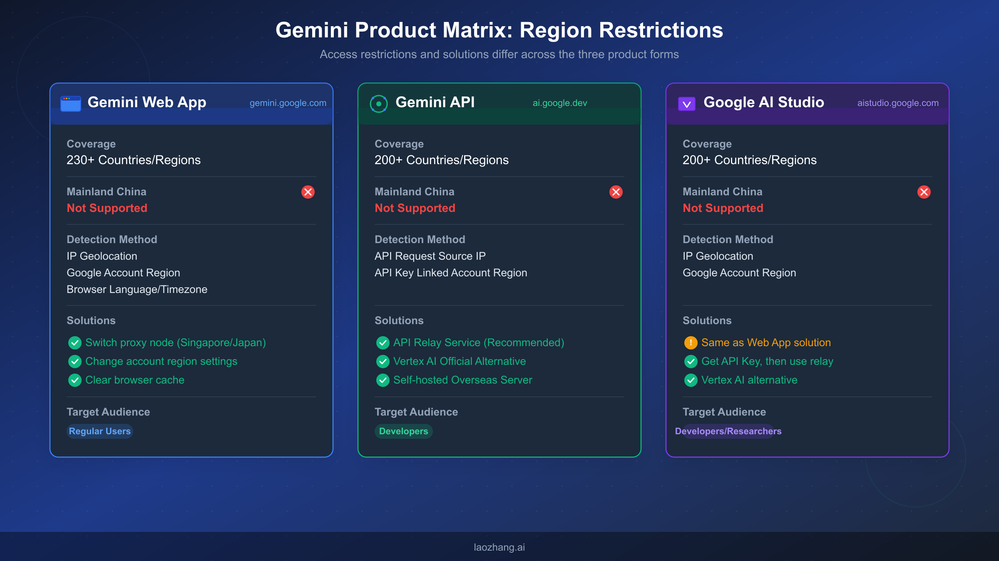Open the gemini.google.com link
Viewport: 999px width, 561px height.
pos(288,103)
